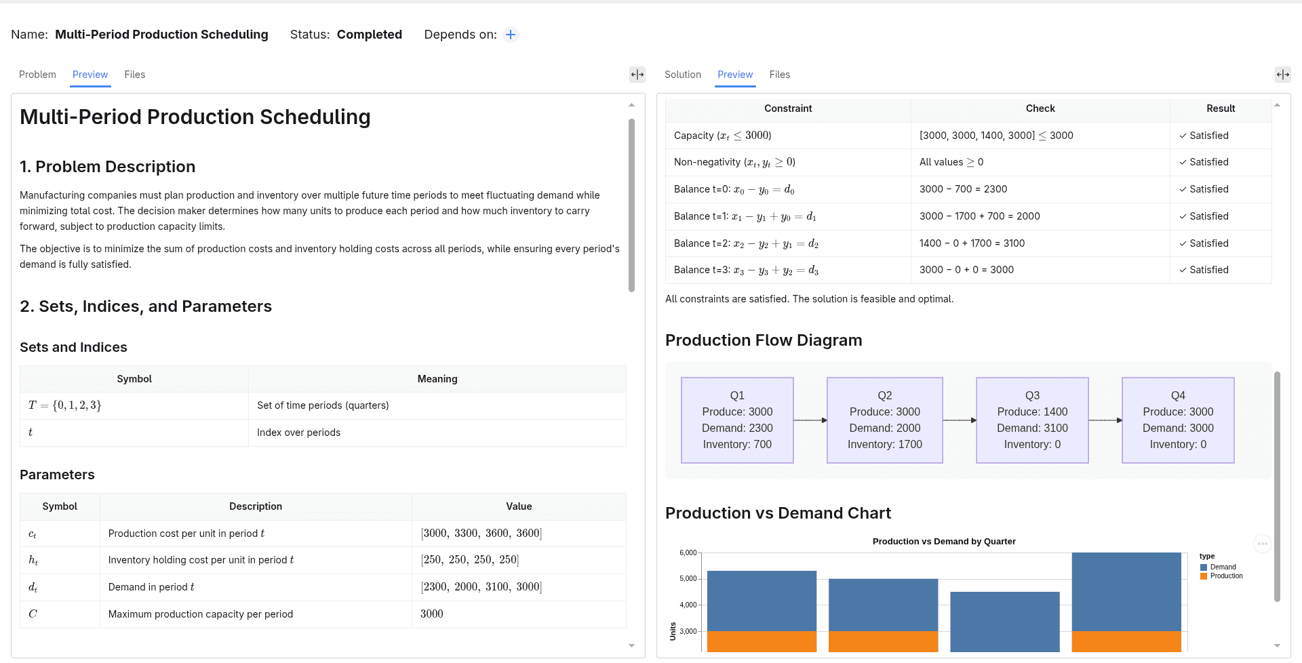Click the Q1 Demand bar in chart
This screenshot has width=1302, height=663.
click(x=762, y=601)
